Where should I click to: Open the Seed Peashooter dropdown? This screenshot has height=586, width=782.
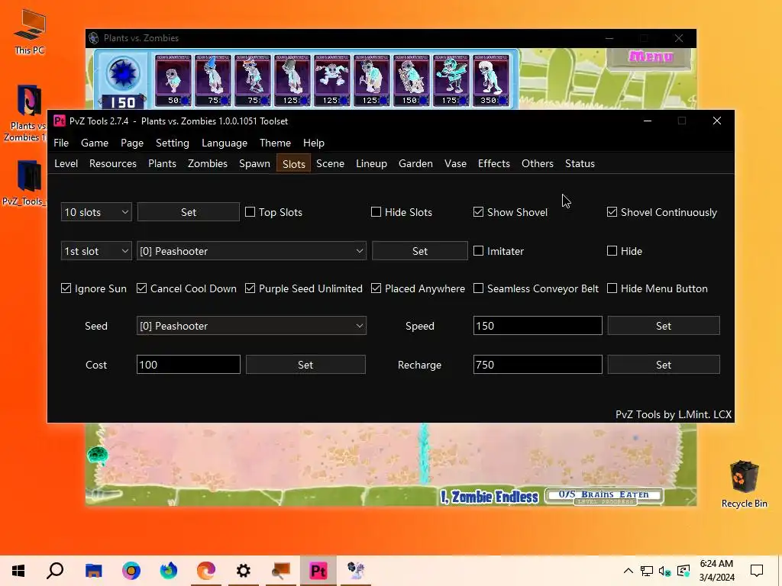coord(251,325)
